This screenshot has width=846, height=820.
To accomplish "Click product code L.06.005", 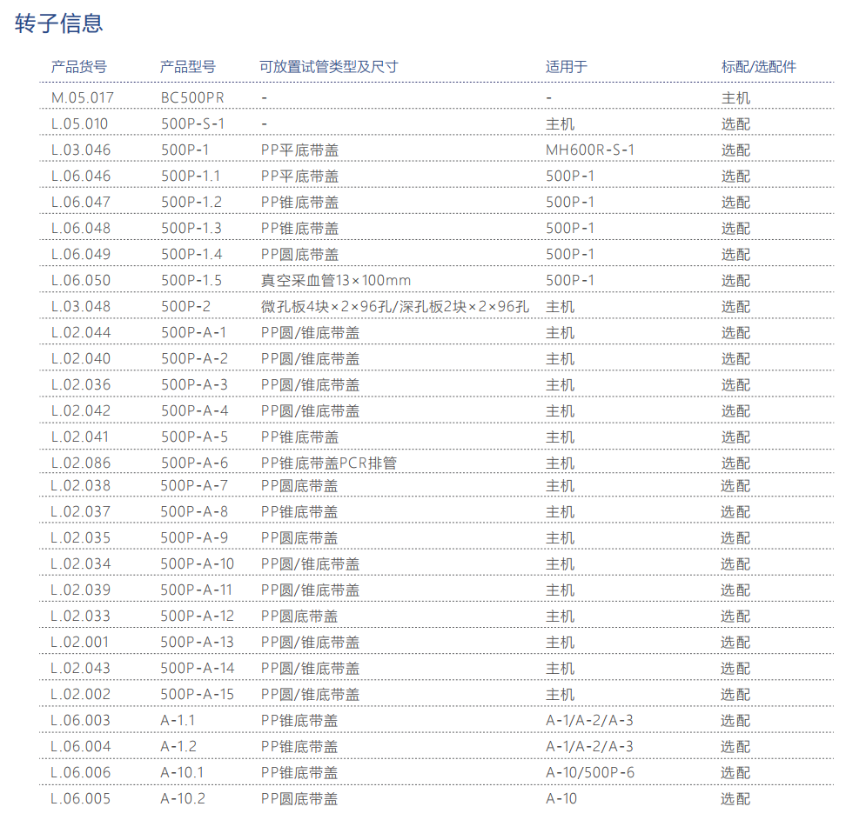I will (81, 799).
